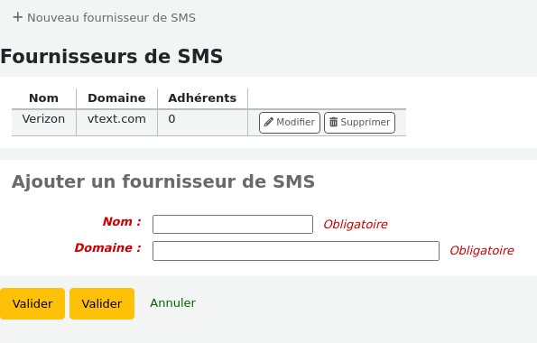537x343 pixels.
Task: Focus the Nom text field
Action: [233, 224]
